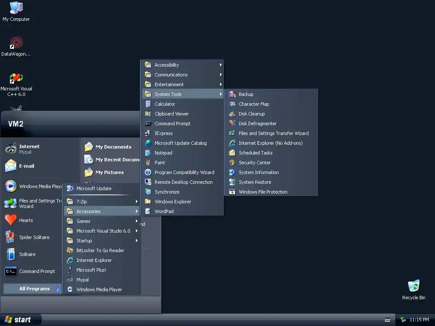The width and height of the screenshot is (435, 326).
Task: Open Files and Settings Transfer Wizard in System Tools
Action: click(271, 133)
